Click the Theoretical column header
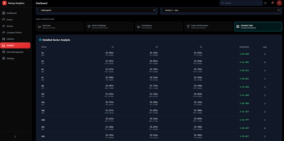The width and height of the screenshot is (284, 141). click(244, 47)
